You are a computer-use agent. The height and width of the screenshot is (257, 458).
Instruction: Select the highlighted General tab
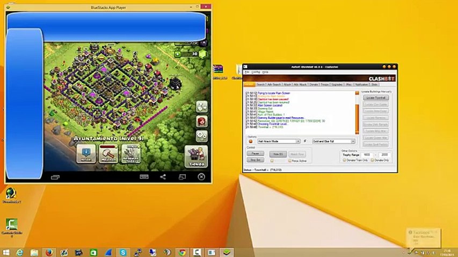click(249, 85)
